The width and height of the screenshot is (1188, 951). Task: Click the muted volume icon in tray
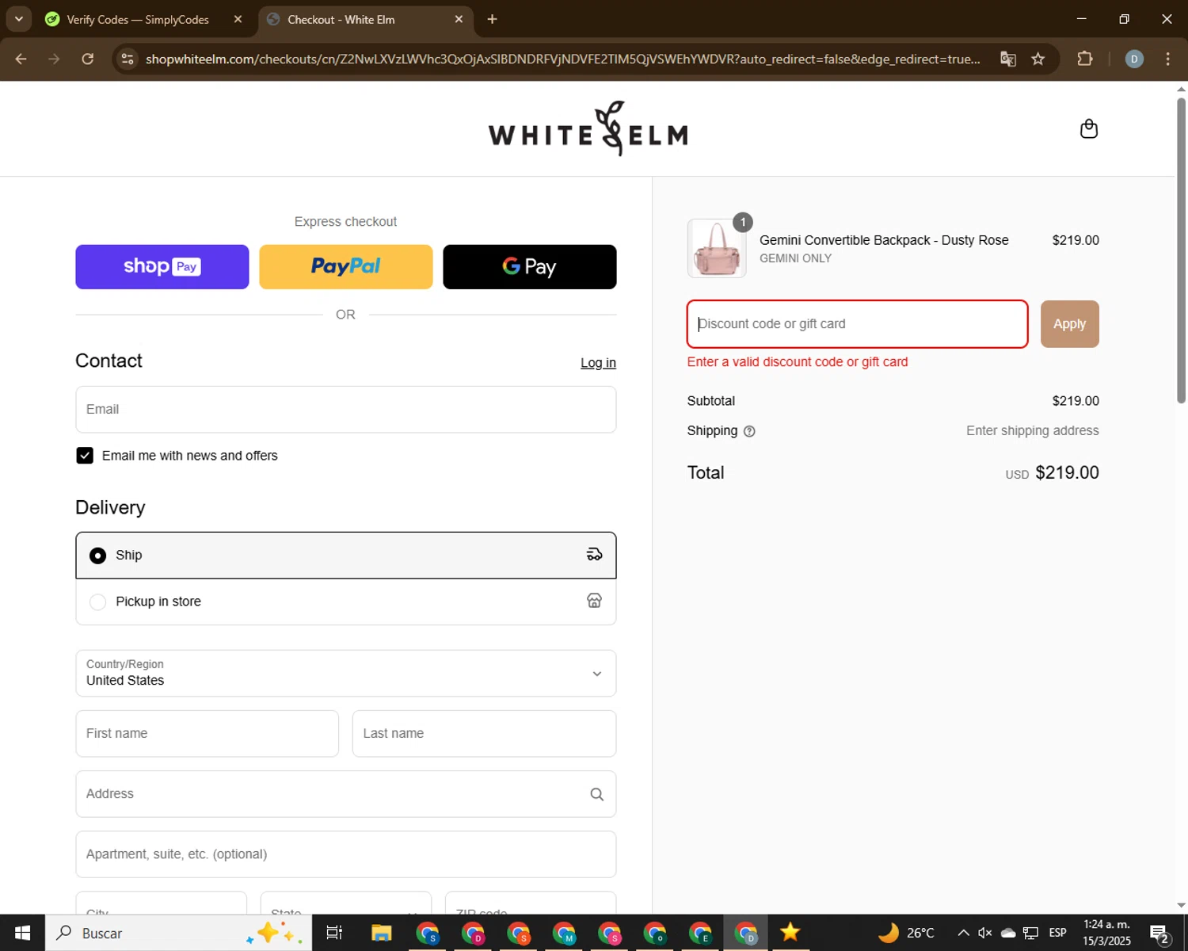985,933
